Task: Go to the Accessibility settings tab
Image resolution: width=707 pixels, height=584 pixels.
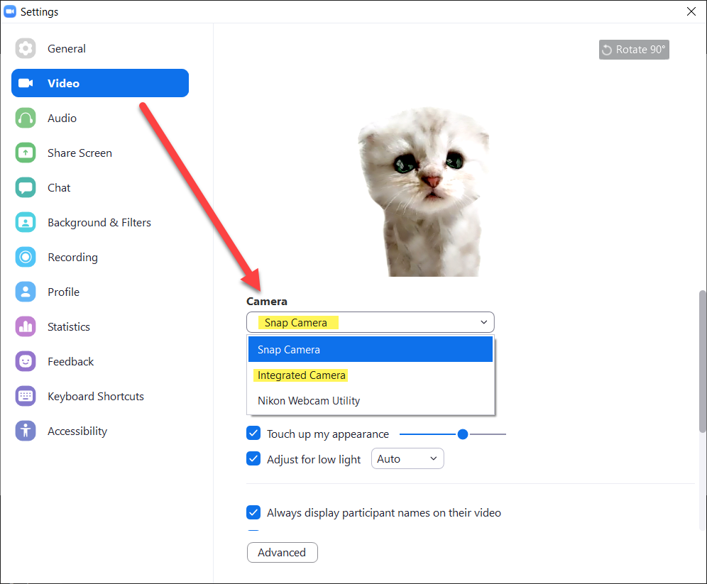Action: coord(77,431)
